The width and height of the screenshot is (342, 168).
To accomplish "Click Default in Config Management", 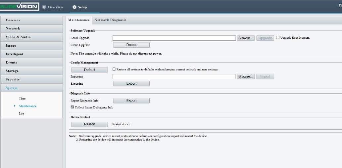I will pyautogui.click(x=89, y=70).
